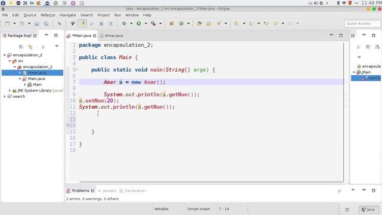Expand the JRE System Library node

(10, 90)
